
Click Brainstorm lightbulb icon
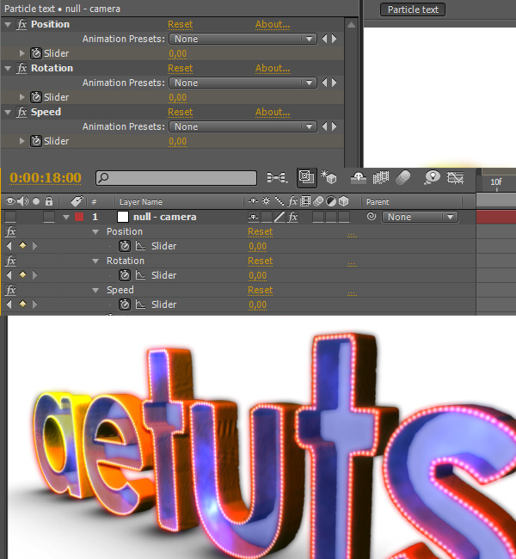point(432,177)
